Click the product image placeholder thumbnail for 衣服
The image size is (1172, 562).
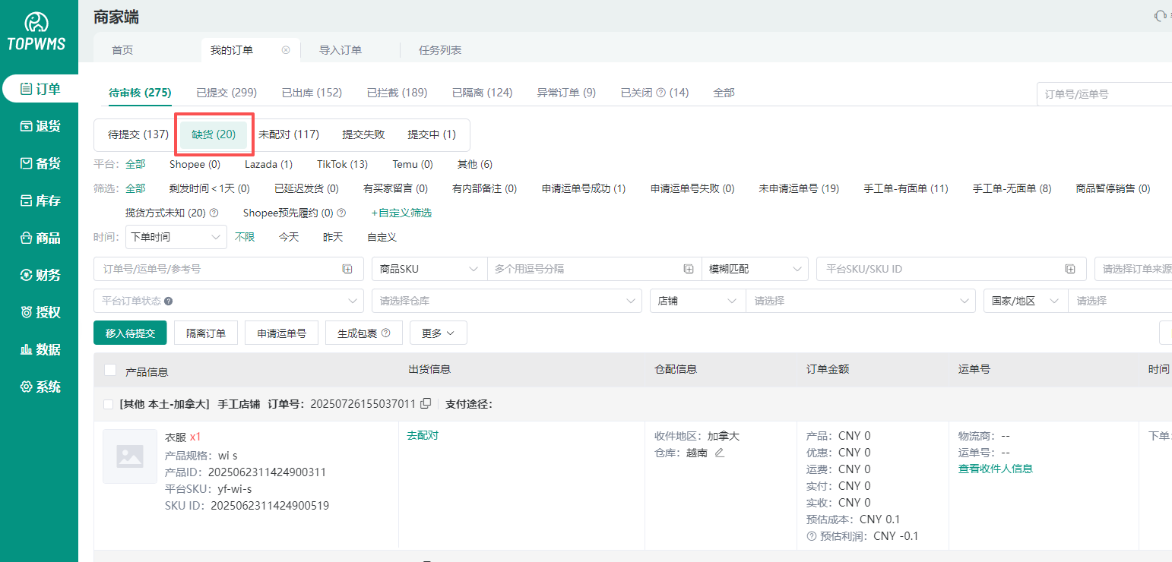[130, 456]
